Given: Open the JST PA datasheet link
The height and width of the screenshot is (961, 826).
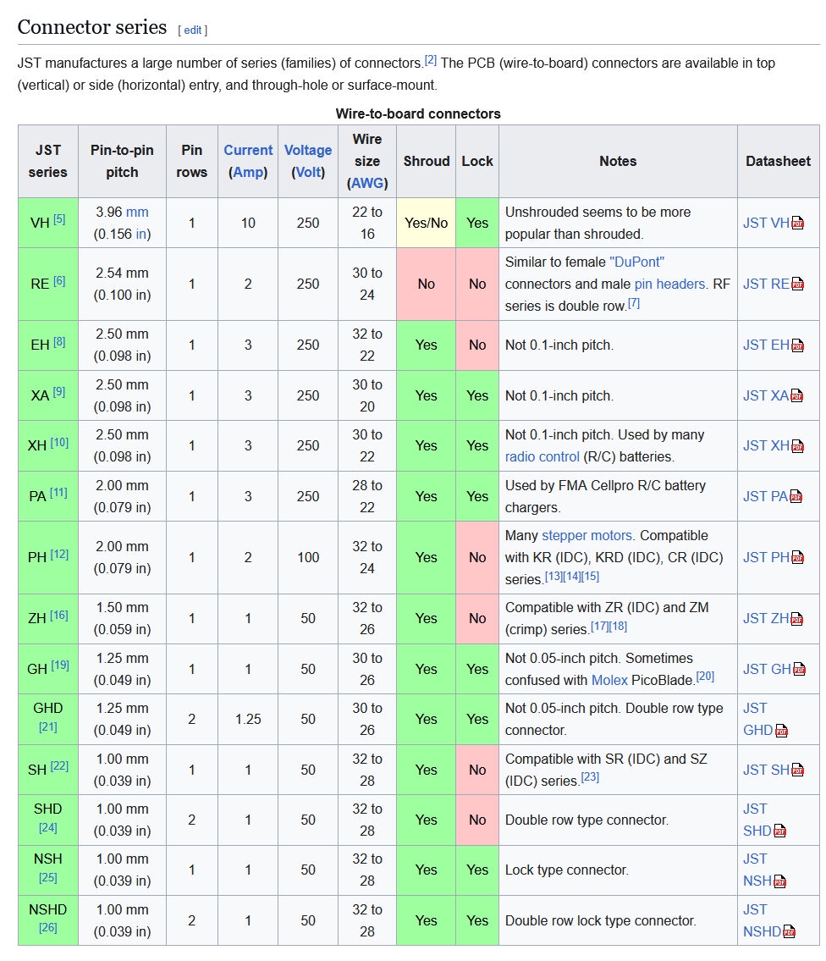Looking at the screenshot, I should click(765, 496).
